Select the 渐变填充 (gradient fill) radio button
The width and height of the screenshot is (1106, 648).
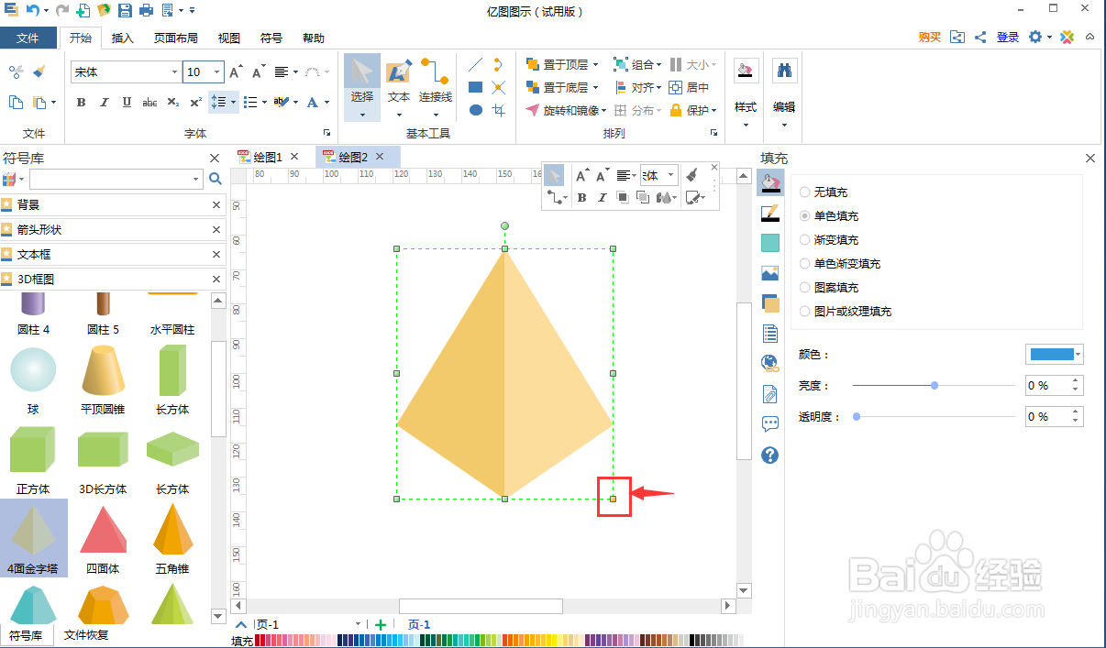tap(807, 239)
